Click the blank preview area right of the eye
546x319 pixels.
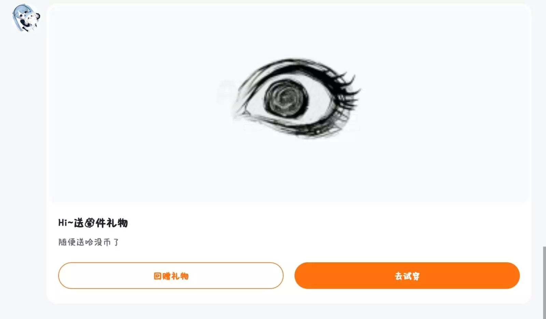point(444,102)
